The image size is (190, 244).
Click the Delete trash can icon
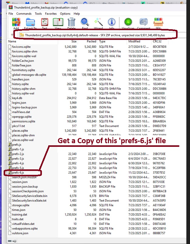72,22
